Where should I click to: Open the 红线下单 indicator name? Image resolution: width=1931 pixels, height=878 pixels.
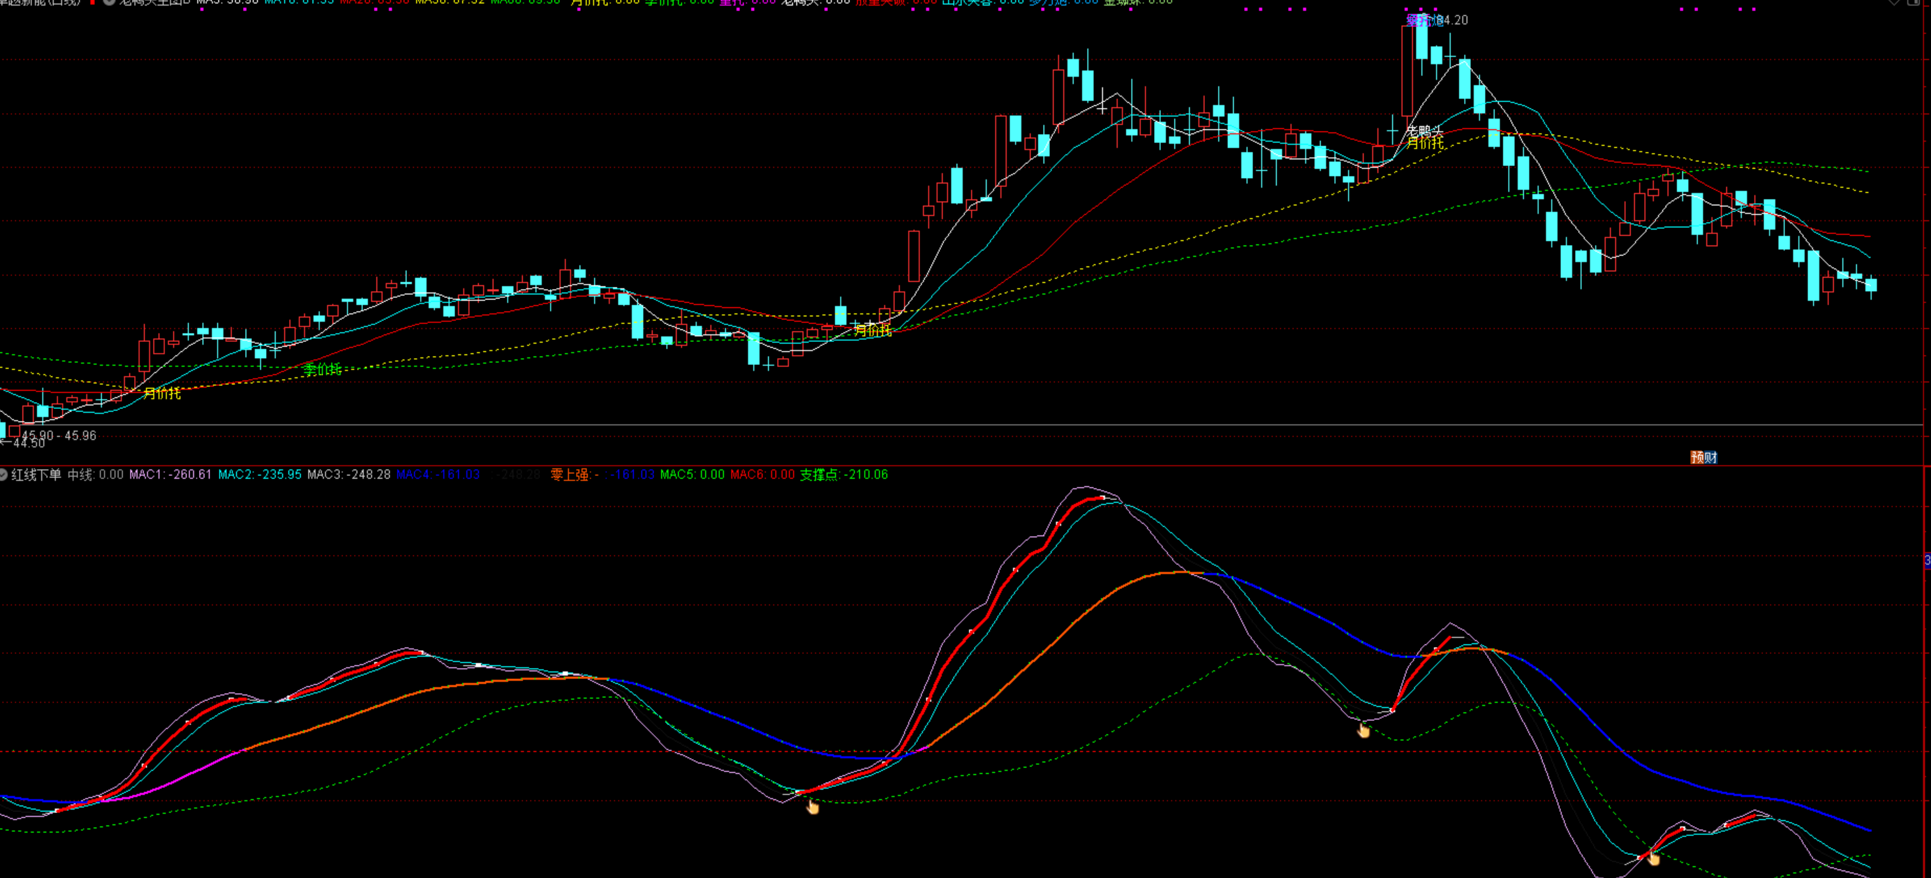(x=36, y=474)
